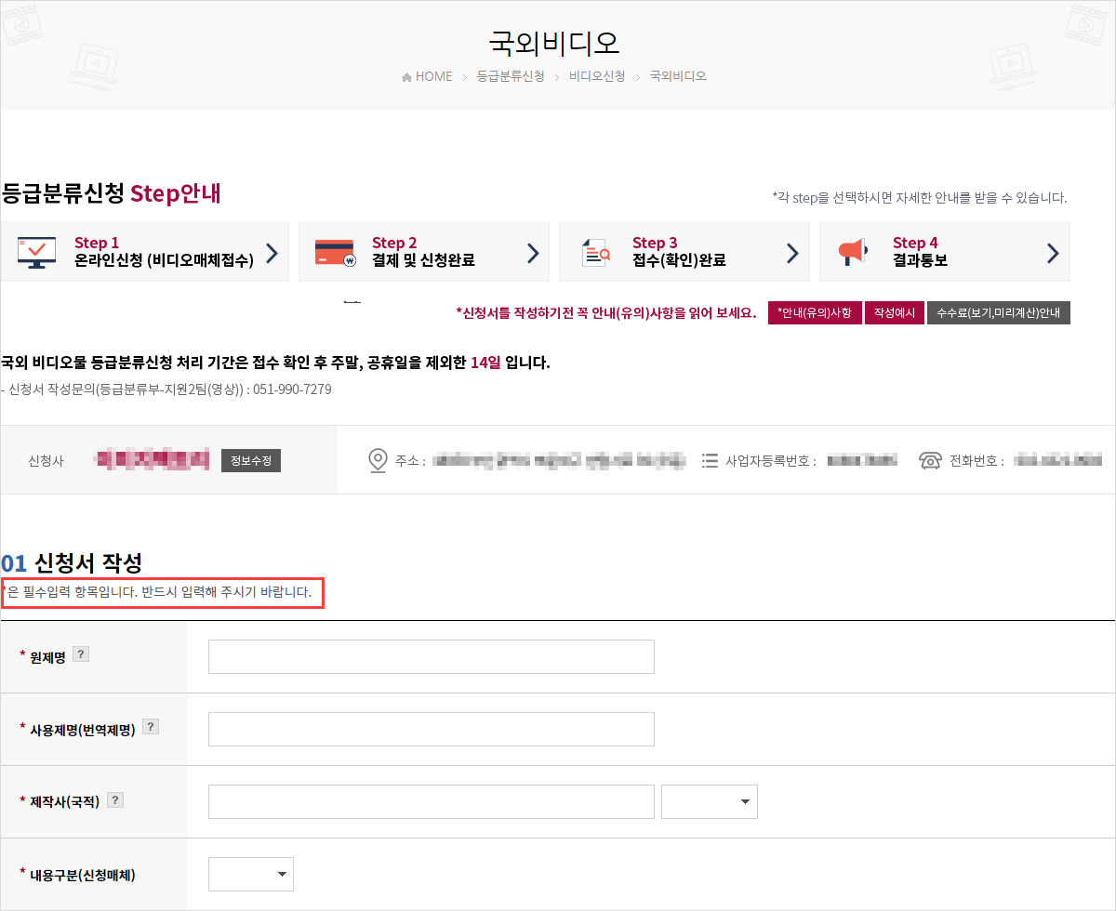
Task: Open the Step 1 monitor checkmark icon
Action: [x=36, y=252]
